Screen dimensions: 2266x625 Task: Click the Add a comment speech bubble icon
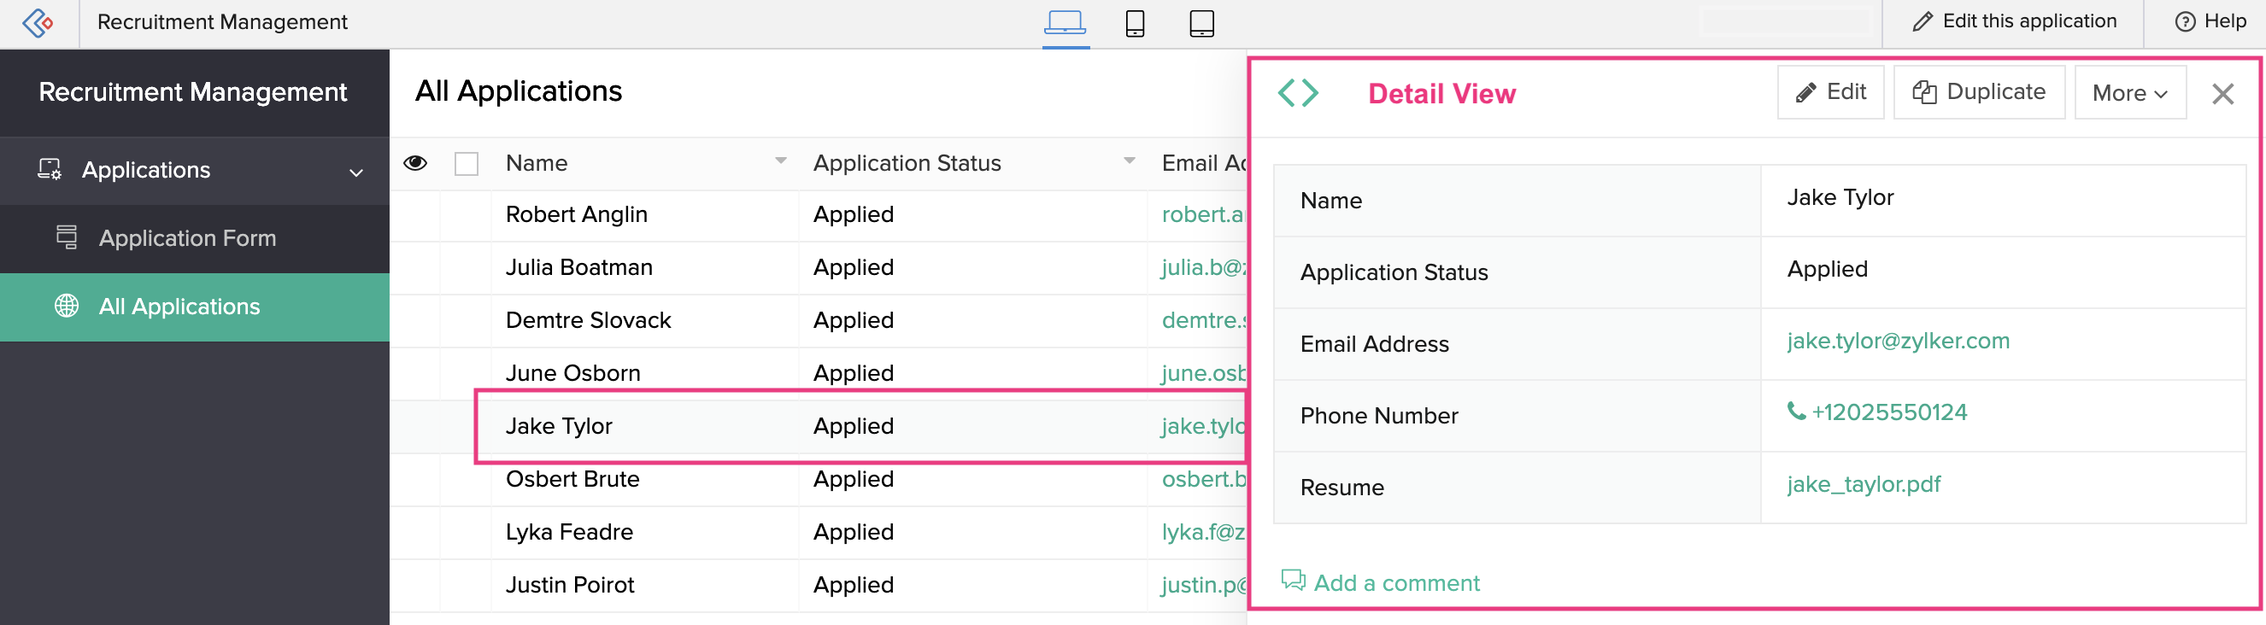(1292, 580)
